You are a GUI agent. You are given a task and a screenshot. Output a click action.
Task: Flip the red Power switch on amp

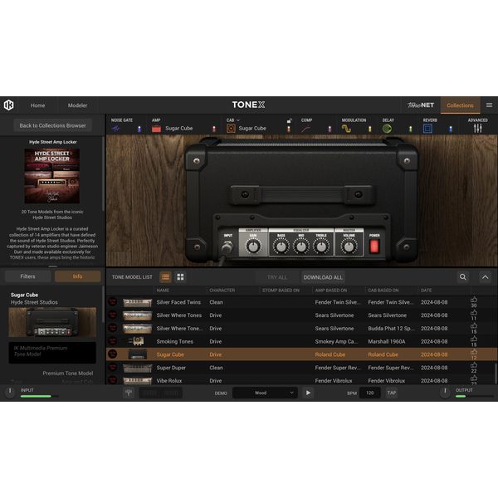tap(374, 247)
